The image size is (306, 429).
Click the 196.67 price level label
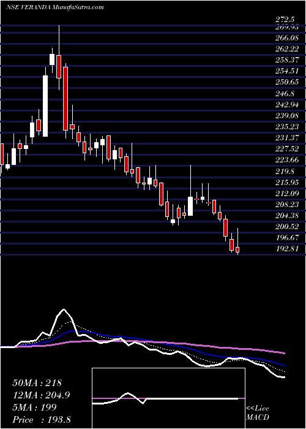point(287,238)
